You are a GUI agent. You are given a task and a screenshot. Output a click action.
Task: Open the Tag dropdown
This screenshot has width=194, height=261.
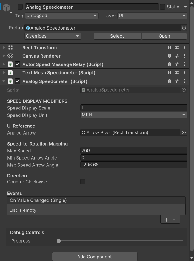(x=62, y=16)
